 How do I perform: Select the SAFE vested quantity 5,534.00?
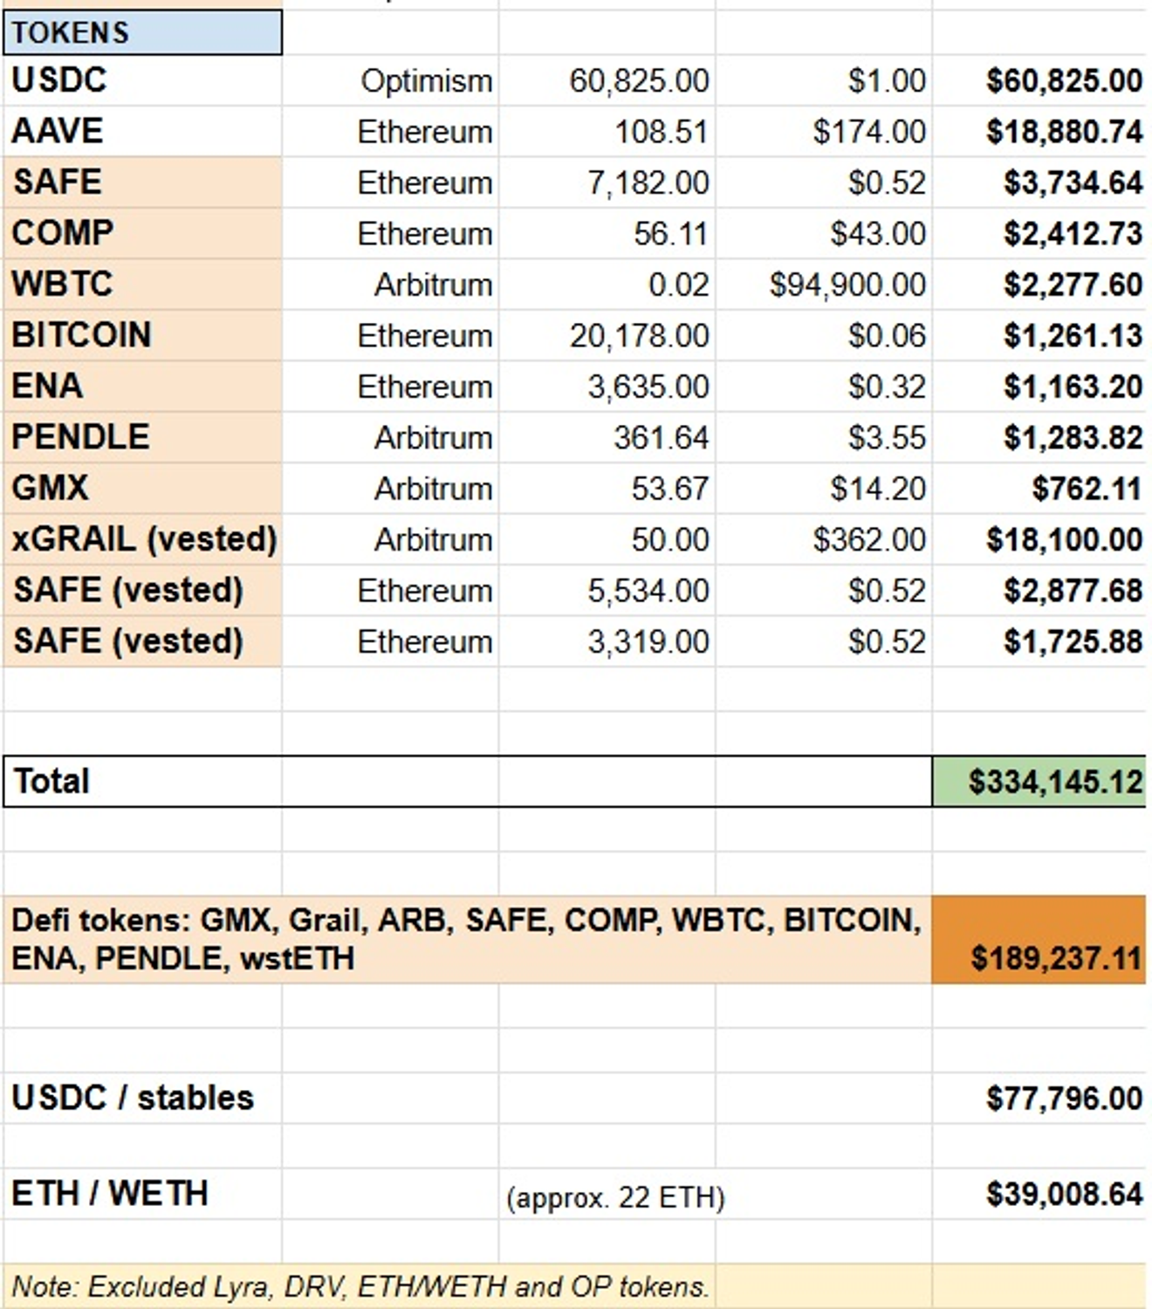(x=648, y=591)
